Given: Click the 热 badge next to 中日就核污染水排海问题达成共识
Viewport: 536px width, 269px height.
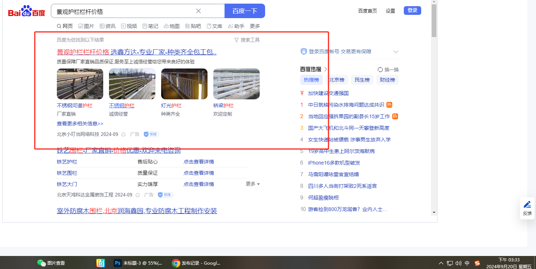Looking at the screenshot, I should point(389,105).
